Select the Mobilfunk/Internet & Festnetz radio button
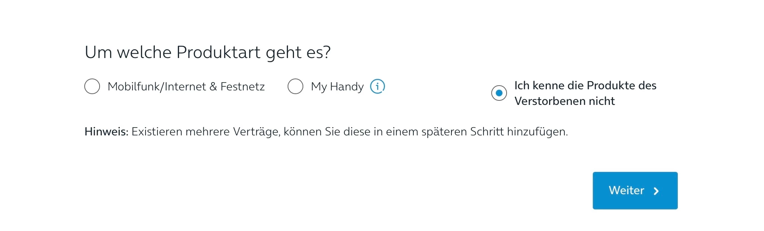This screenshot has width=764, height=231. (x=92, y=87)
